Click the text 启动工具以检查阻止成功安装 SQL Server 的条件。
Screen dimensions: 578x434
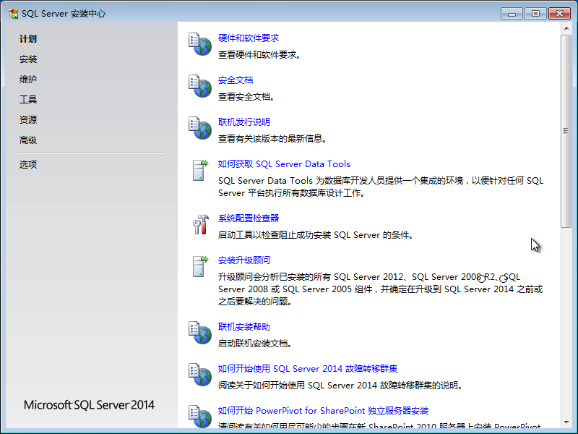316,235
